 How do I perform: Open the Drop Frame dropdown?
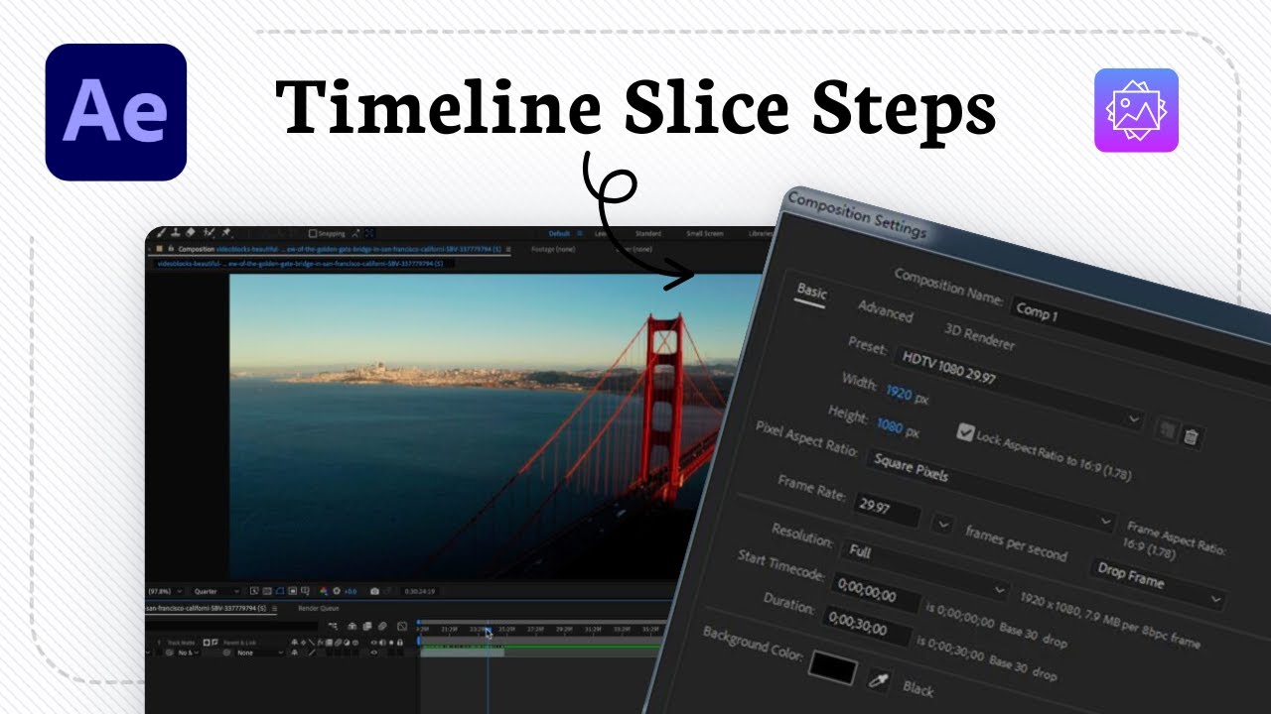click(1157, 582)
